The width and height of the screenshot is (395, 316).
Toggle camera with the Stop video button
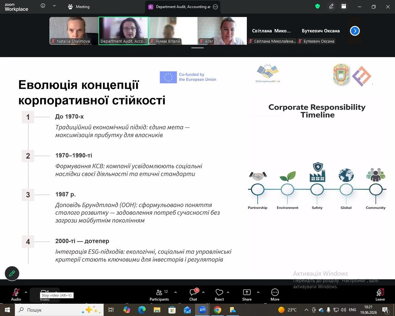(x=45, y=295)
